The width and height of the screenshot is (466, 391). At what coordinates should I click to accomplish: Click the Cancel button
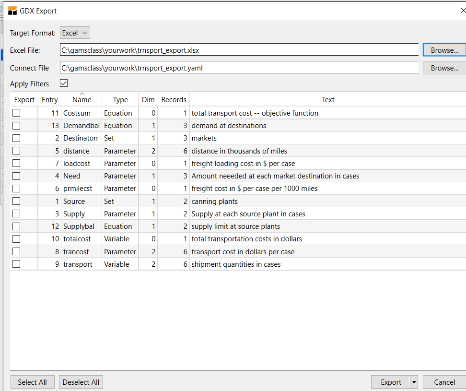pyautogui.click(x=444, y=382)
